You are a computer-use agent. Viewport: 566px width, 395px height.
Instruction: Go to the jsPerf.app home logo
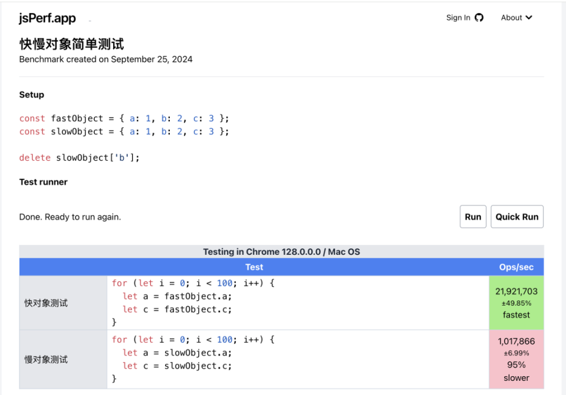coord(47,18)
